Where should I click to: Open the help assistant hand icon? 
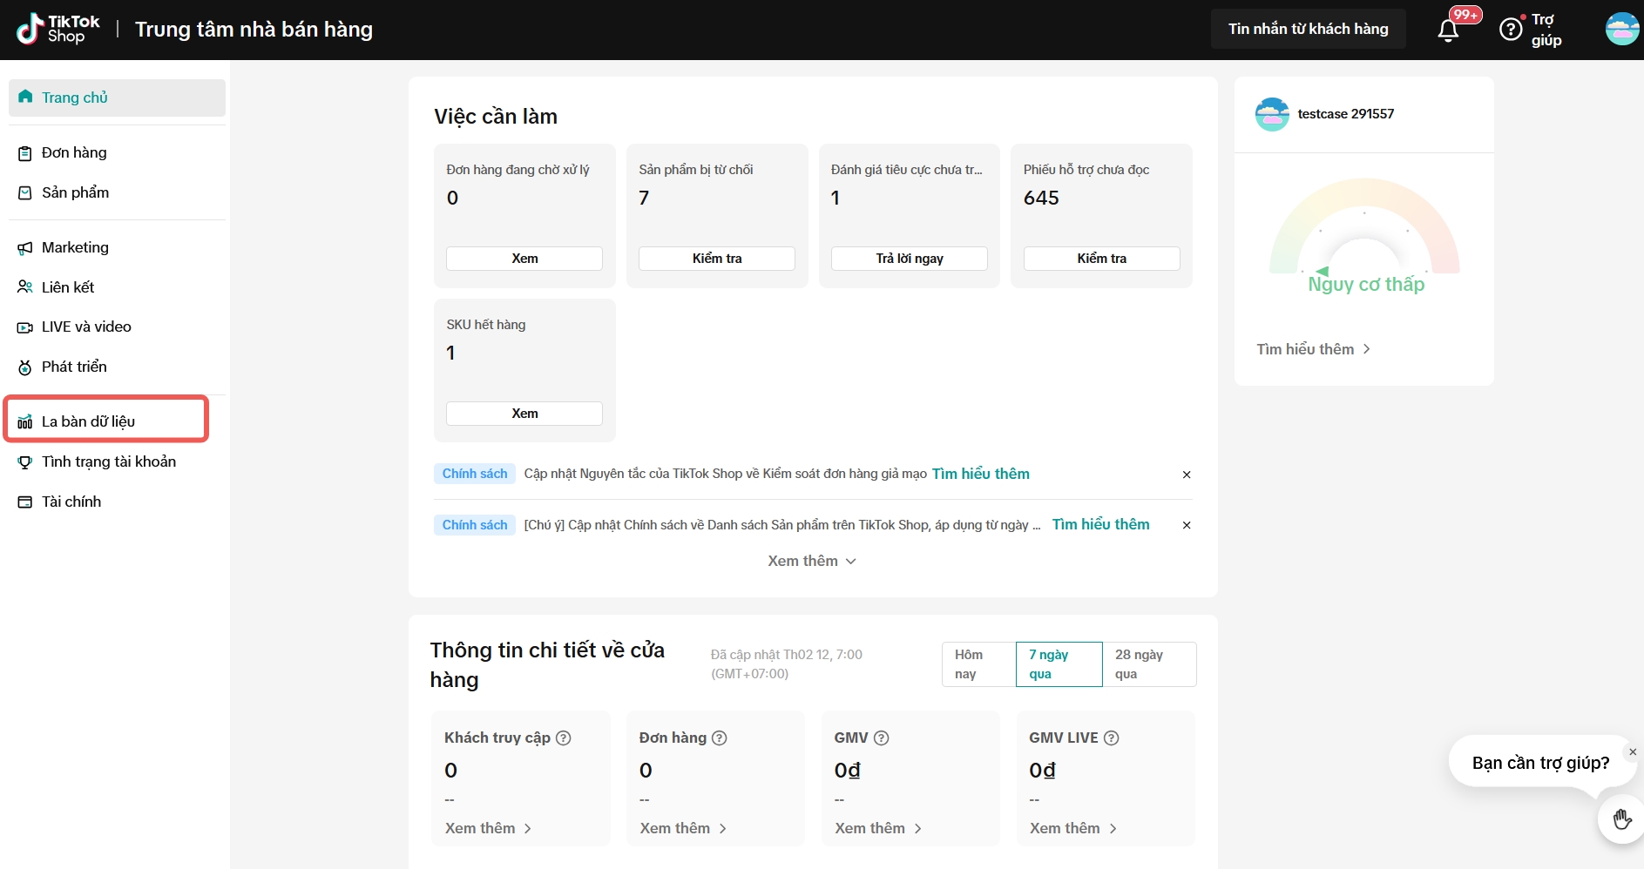coord(1621,819)
